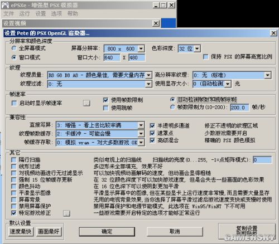Click the window width field showing 640
The width and height of the screenshot is (279, 244).
[112, 57]
